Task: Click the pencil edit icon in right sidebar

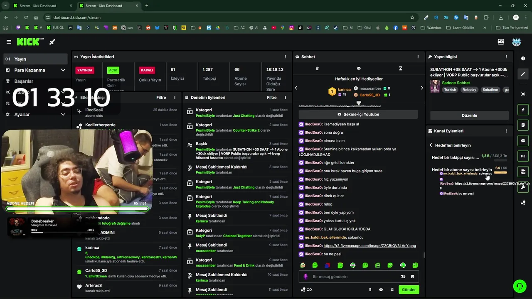Action: 523,74
